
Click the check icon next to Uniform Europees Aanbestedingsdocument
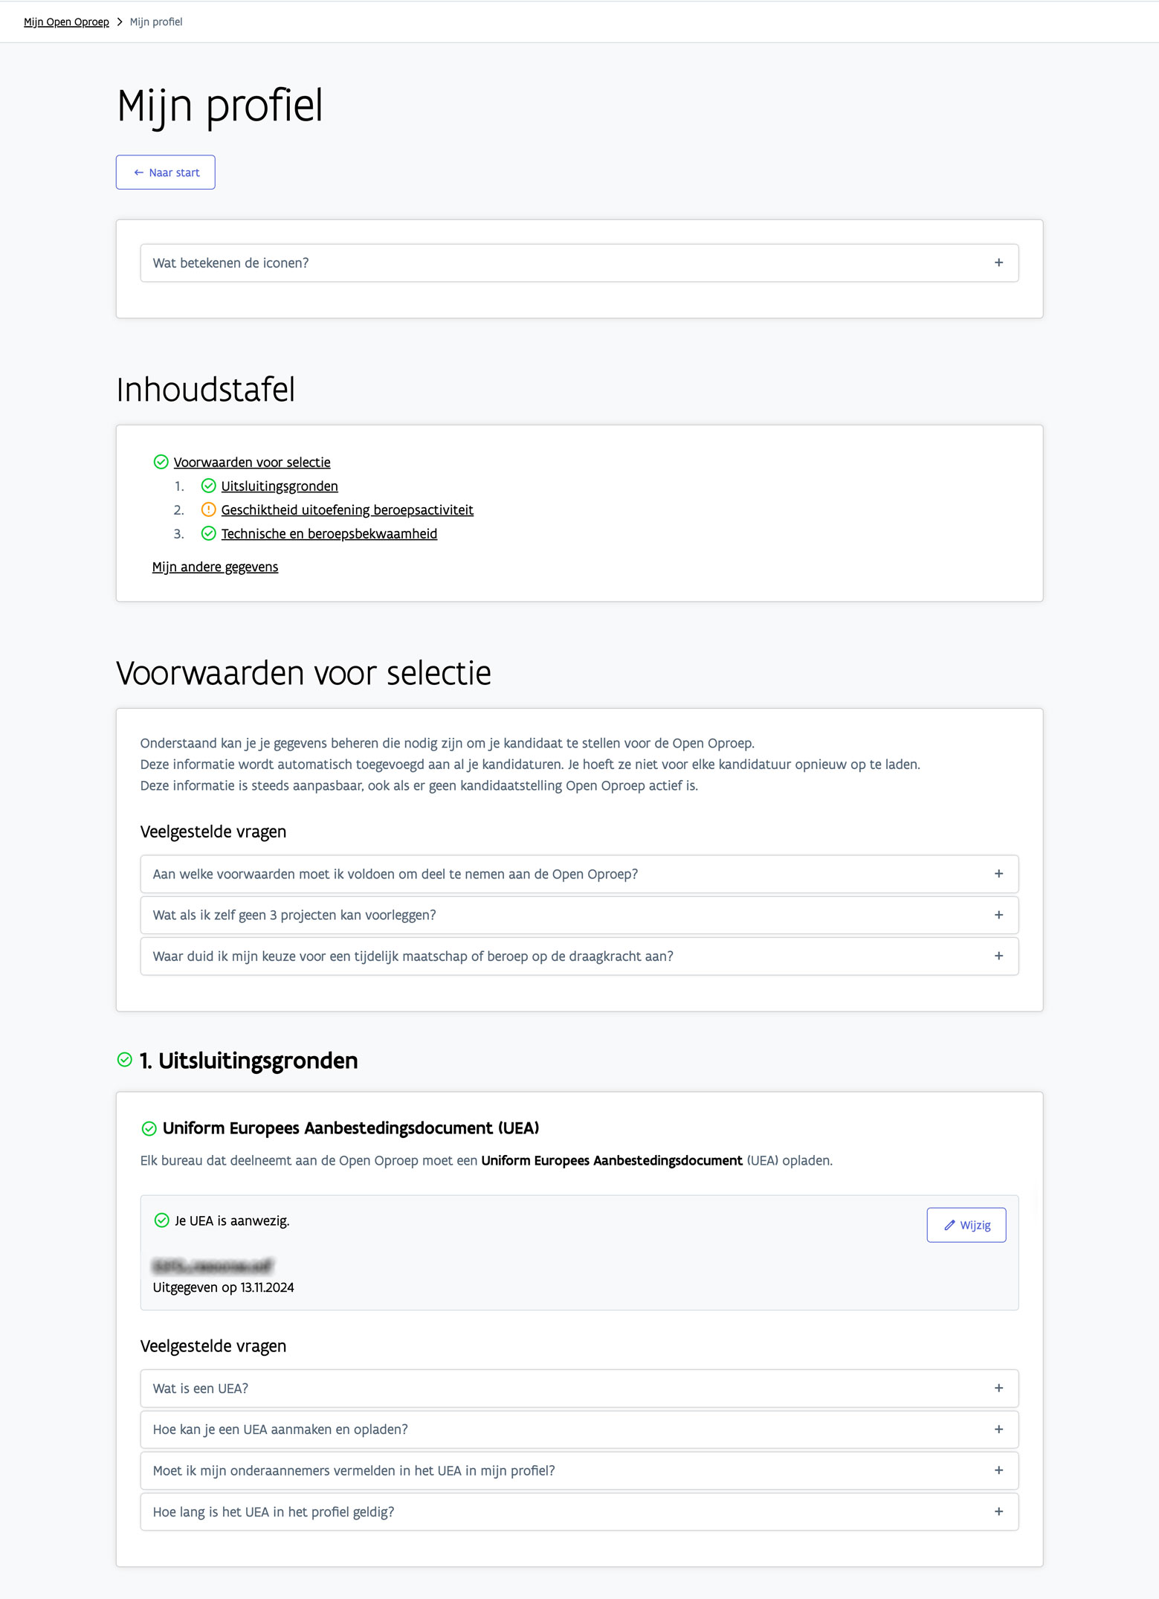149,1128
